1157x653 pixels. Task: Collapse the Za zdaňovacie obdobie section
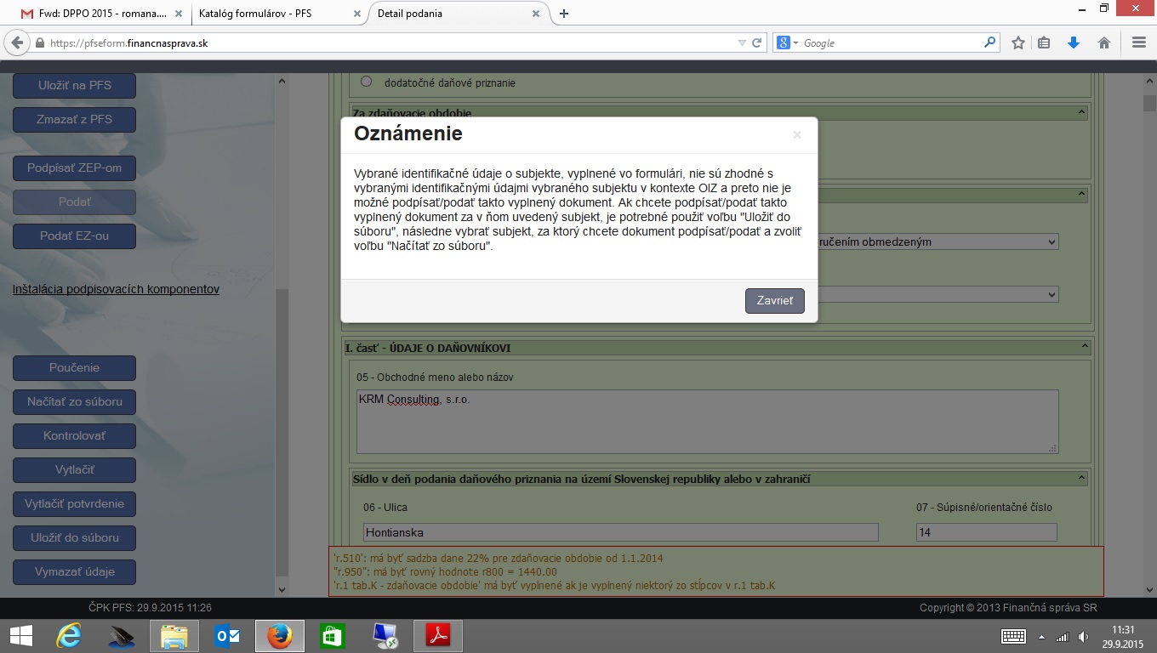coord(1081,112)
